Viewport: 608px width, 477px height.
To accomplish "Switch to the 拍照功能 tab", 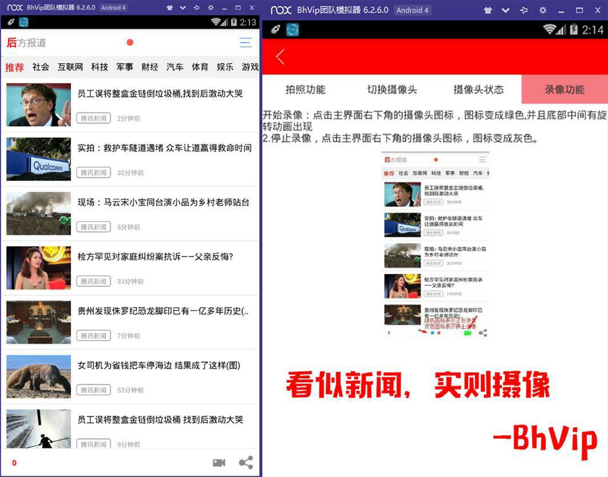I will [x=305, y=90].
